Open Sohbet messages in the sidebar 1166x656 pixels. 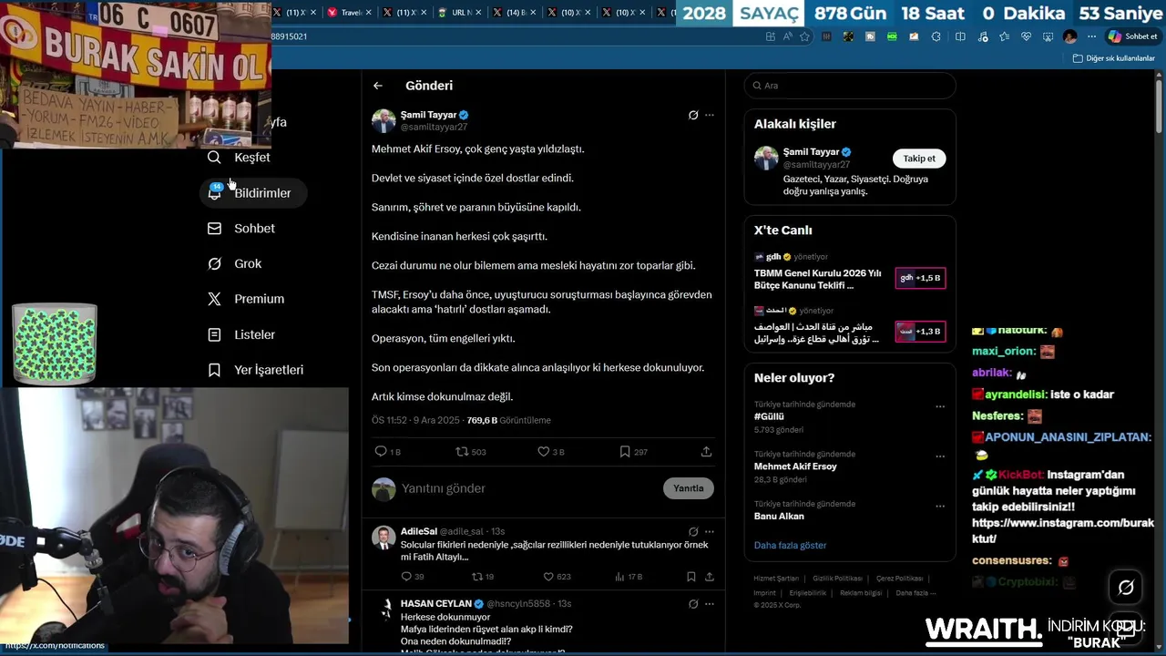[241, 229]
